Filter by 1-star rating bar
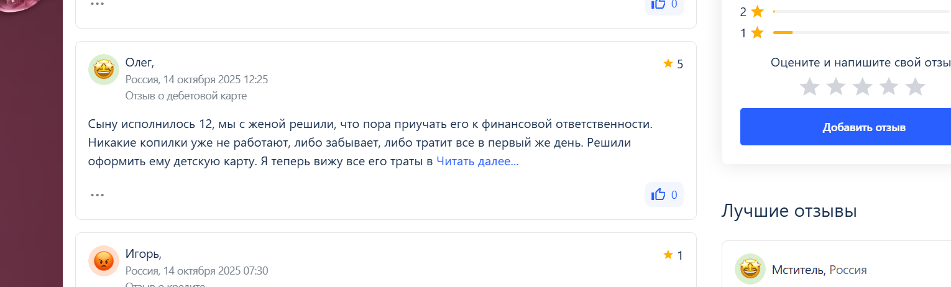The height and width of the screenshot is (287, 951). pos(861,32)
